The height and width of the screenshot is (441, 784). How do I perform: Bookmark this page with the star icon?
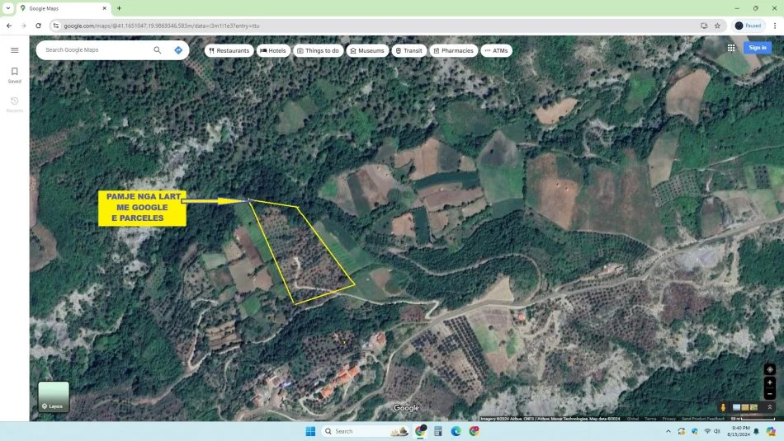pyautogui.click(x=717, y=26)
